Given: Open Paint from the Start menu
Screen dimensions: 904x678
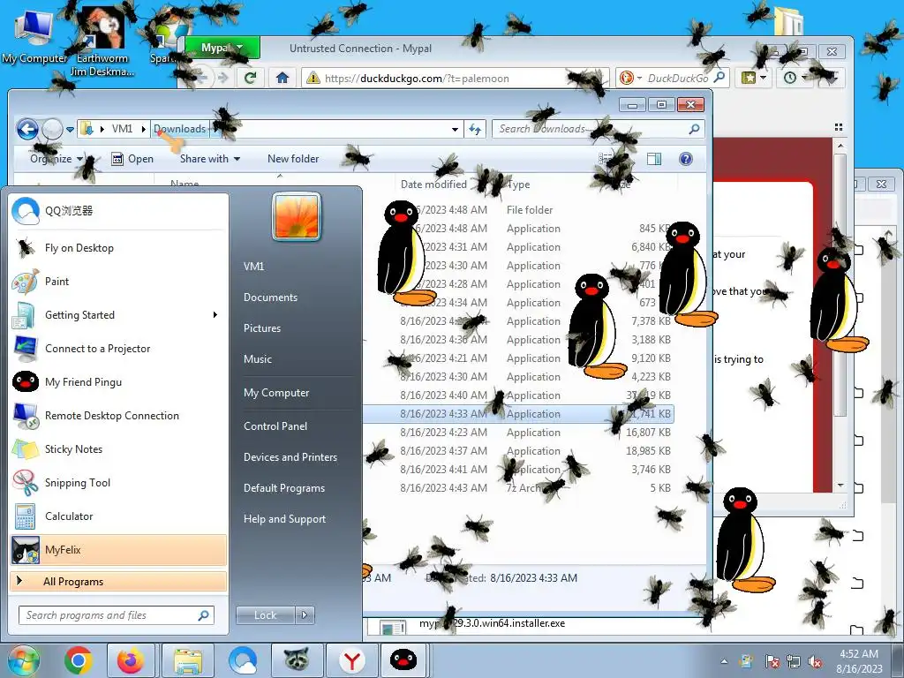Looking at the screenshot, I should 118,282.
